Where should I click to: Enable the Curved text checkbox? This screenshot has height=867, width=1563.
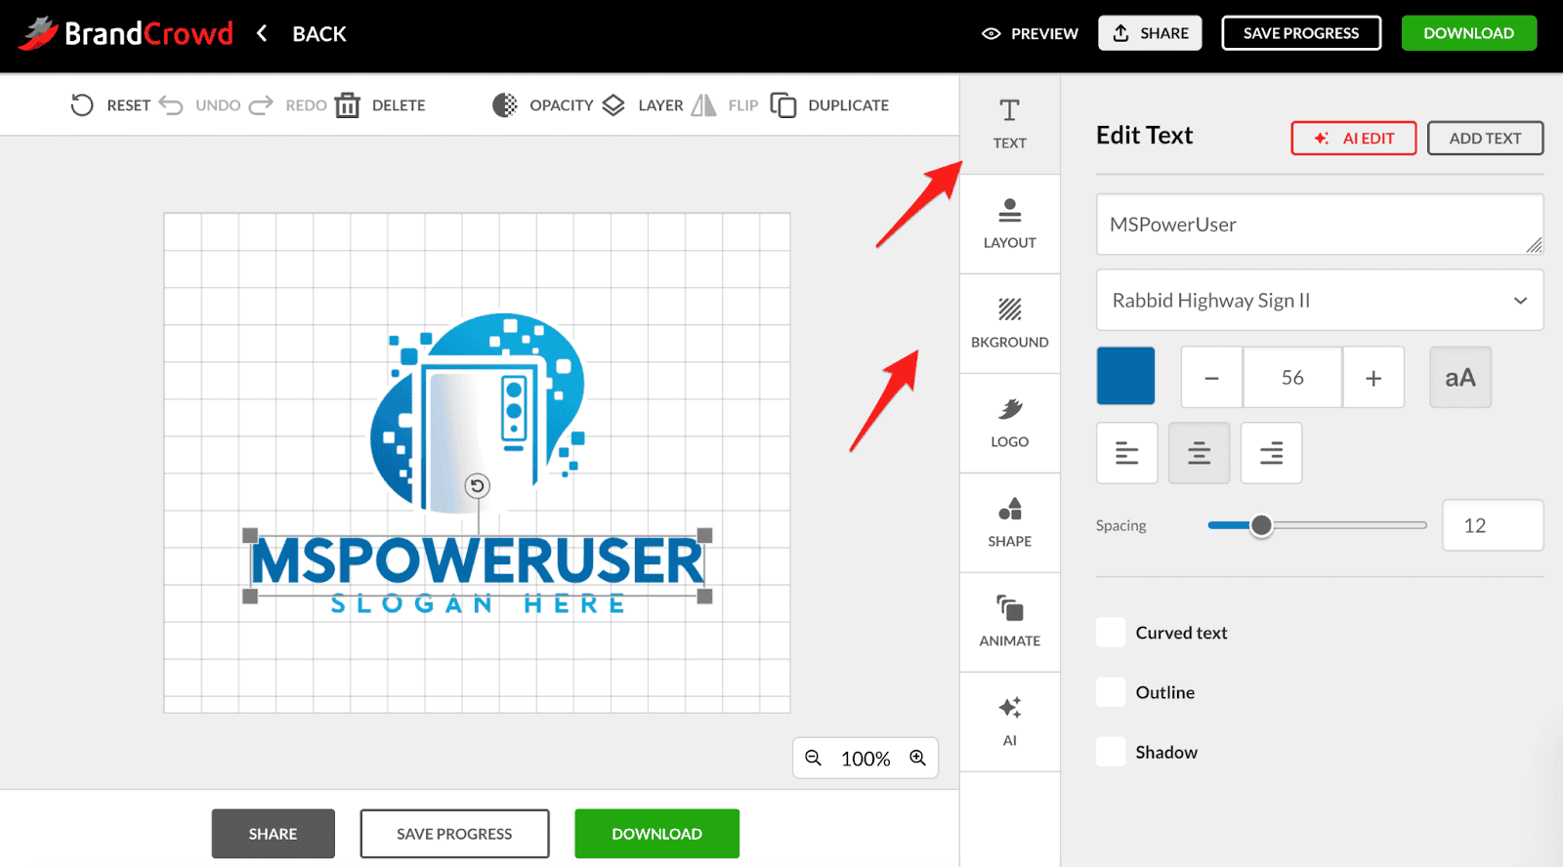(x=1111, y=633)
